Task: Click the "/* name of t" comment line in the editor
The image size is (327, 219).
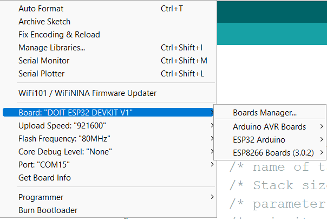Action: click(278, 167)
